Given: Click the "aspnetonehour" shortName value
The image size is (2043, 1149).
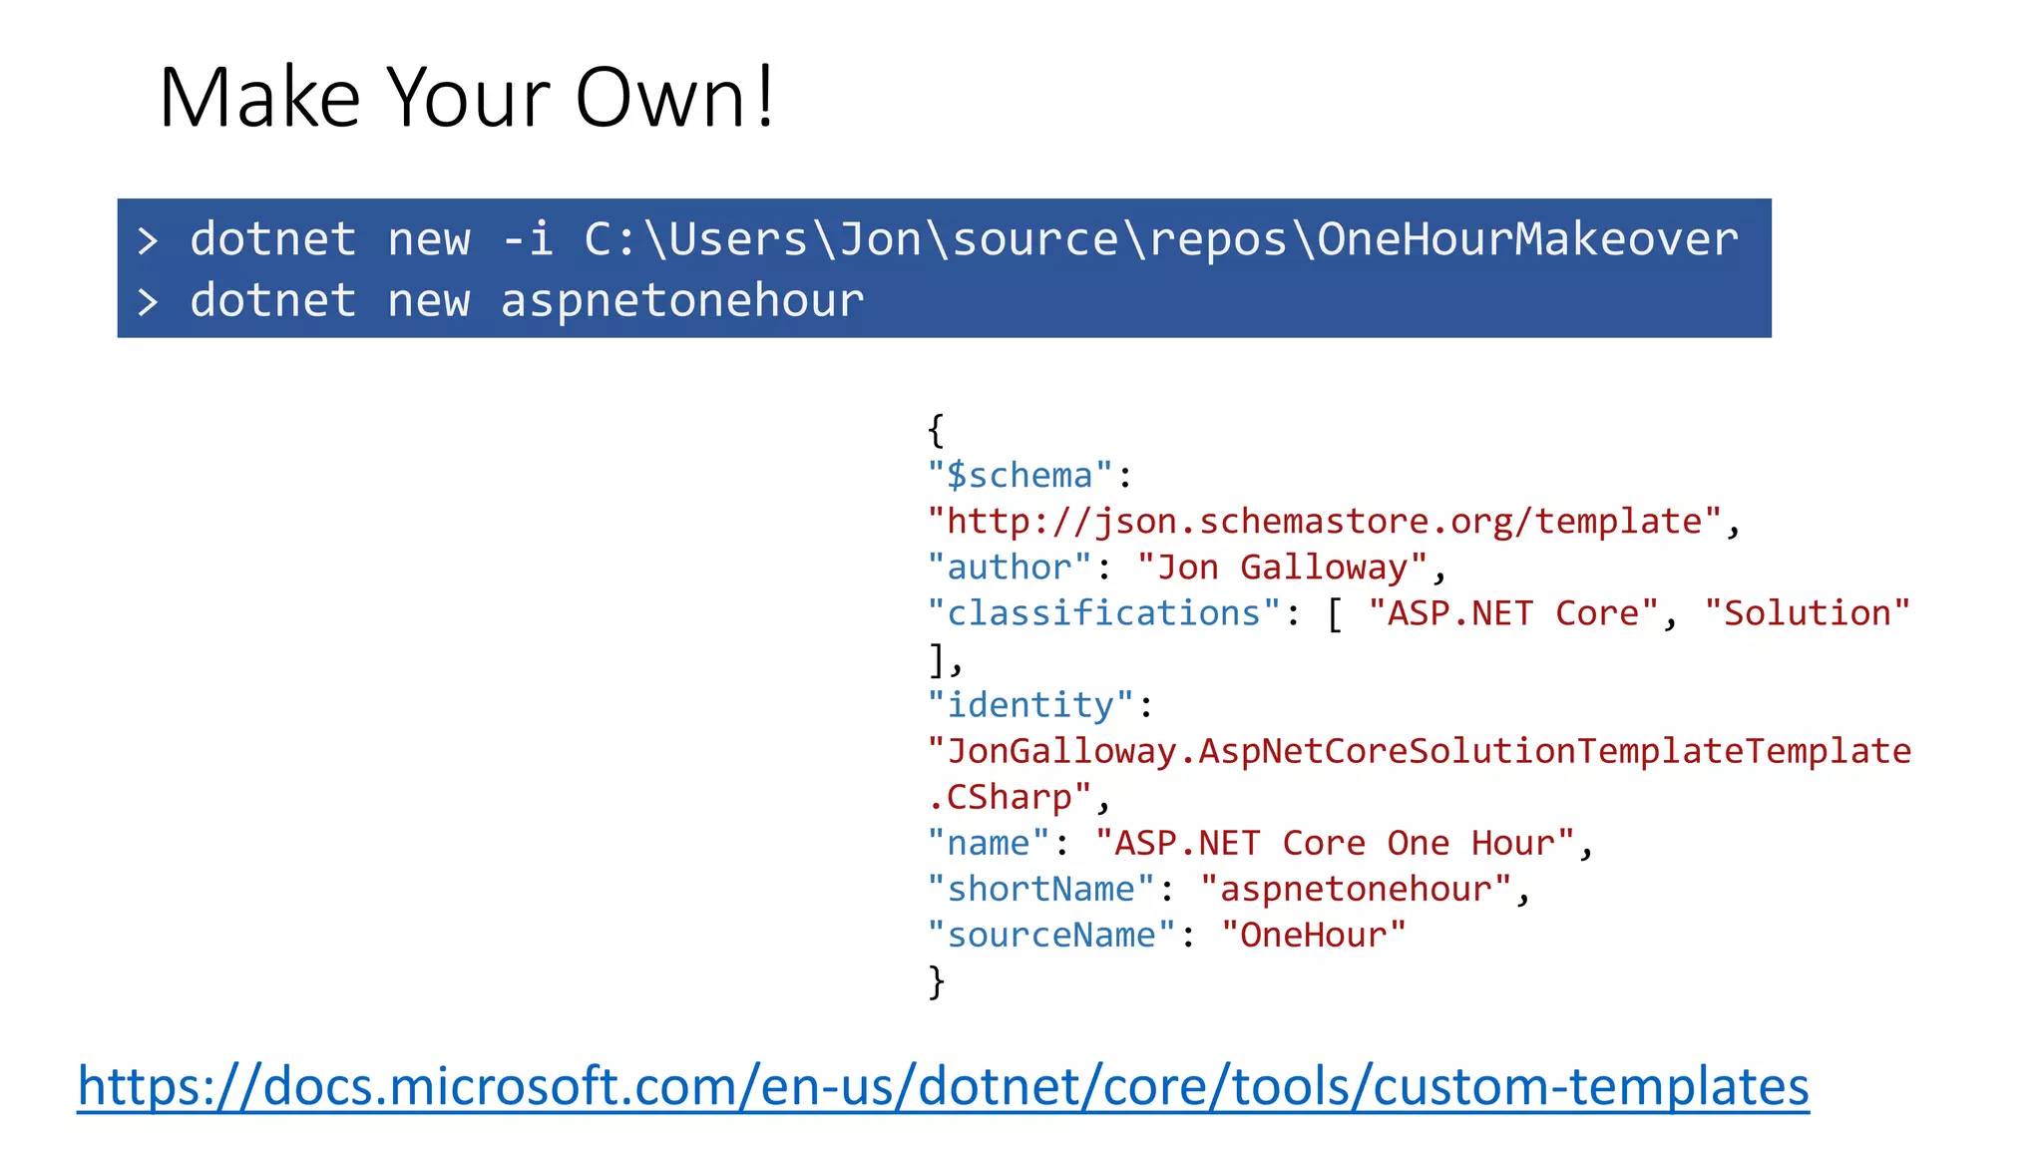Looking at the screenshot, I should 1355,890.
